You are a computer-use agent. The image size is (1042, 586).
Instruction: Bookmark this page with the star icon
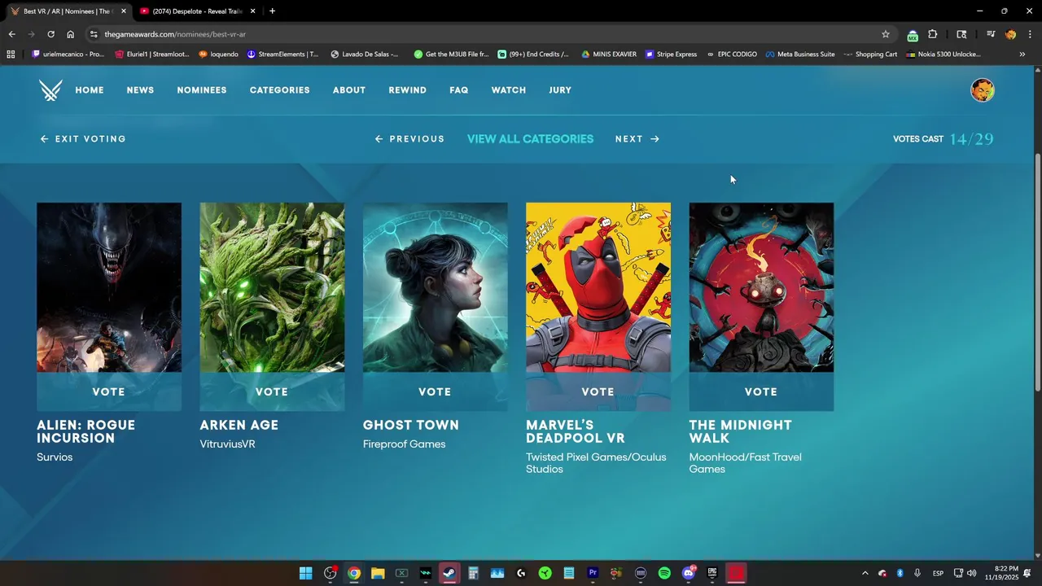(x=886, y=34)
